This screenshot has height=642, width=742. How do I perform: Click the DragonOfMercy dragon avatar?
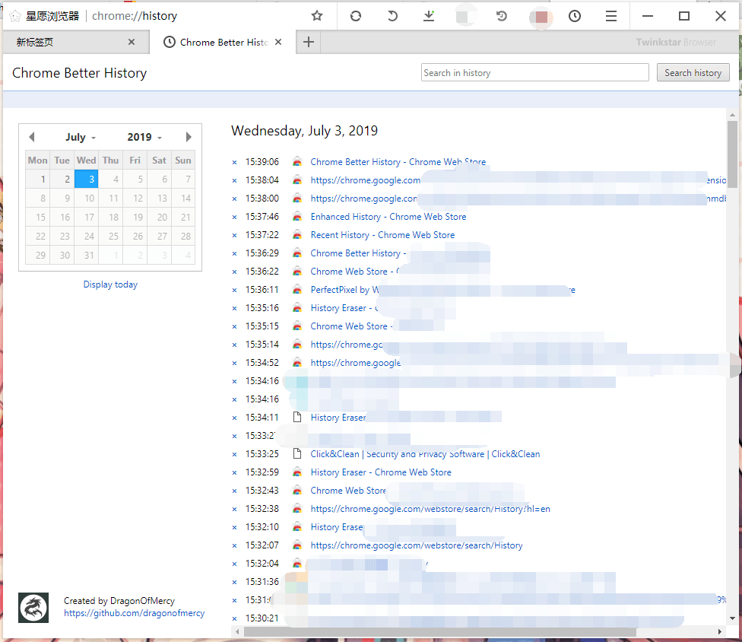pyautogui.click(x=33, y=608)
